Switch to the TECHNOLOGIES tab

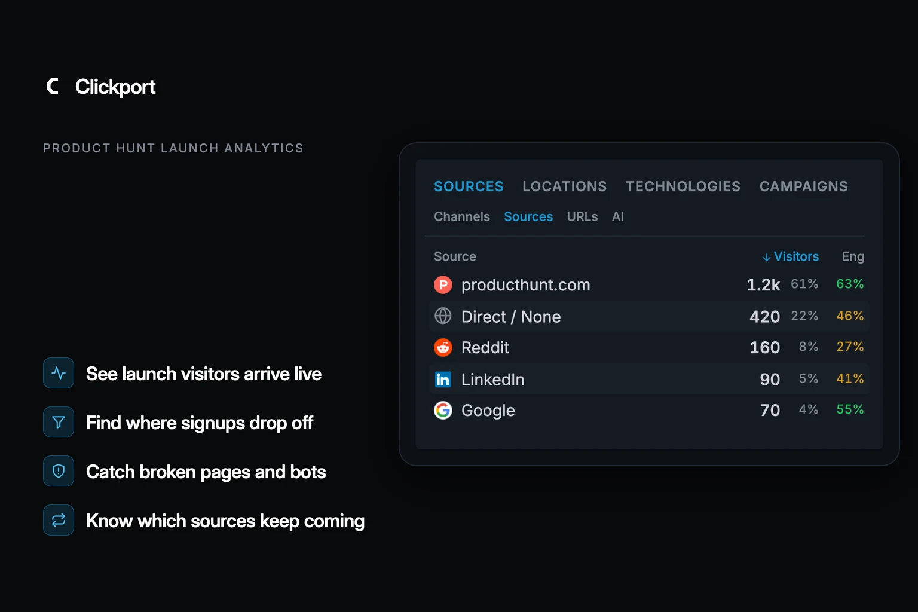683,186
